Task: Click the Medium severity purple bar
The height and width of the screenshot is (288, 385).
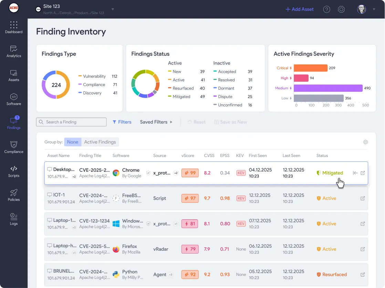Action: point(328,88)
